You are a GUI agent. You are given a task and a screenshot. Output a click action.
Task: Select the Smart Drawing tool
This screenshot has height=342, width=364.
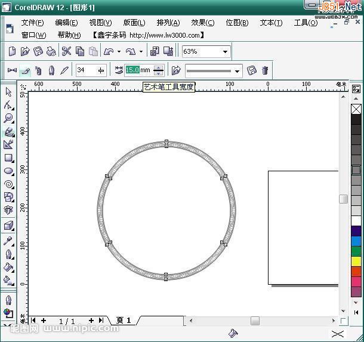(8, 144)
